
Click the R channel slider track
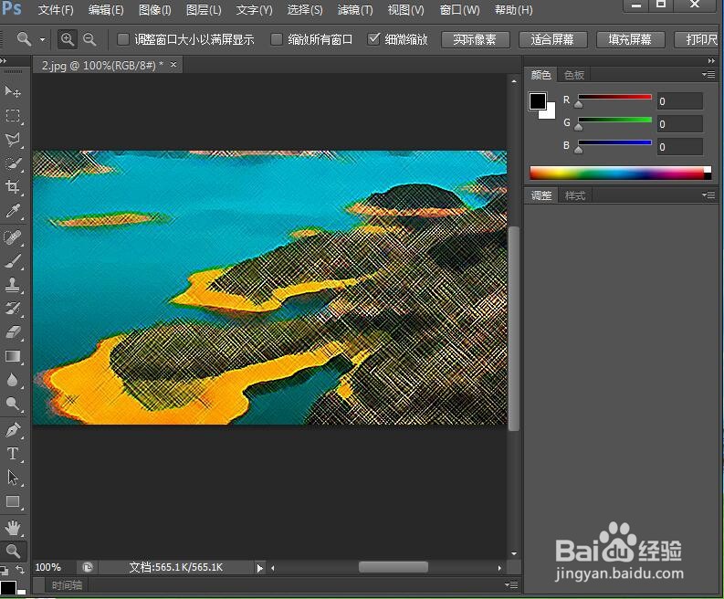pyautogui.click(x=614, y=97)
